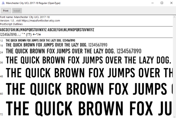Click the digits and punctuation sample line
Screen dimensions: 176x118
tap(21, 34)
